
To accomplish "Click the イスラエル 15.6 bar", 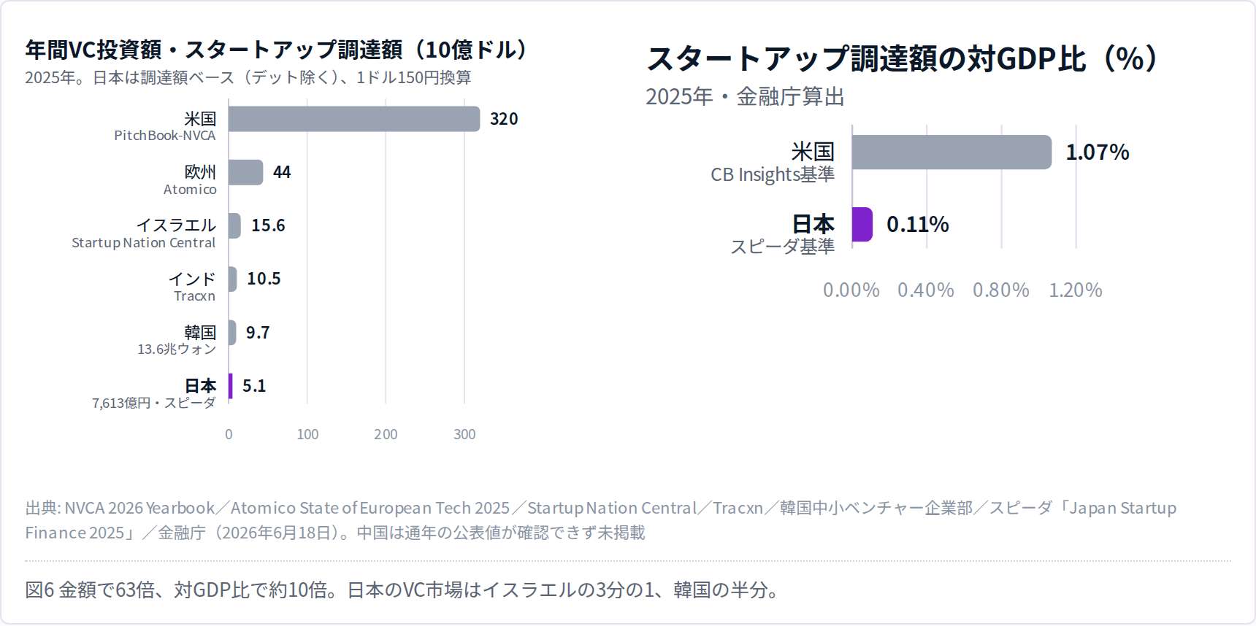I will [234, 225].
